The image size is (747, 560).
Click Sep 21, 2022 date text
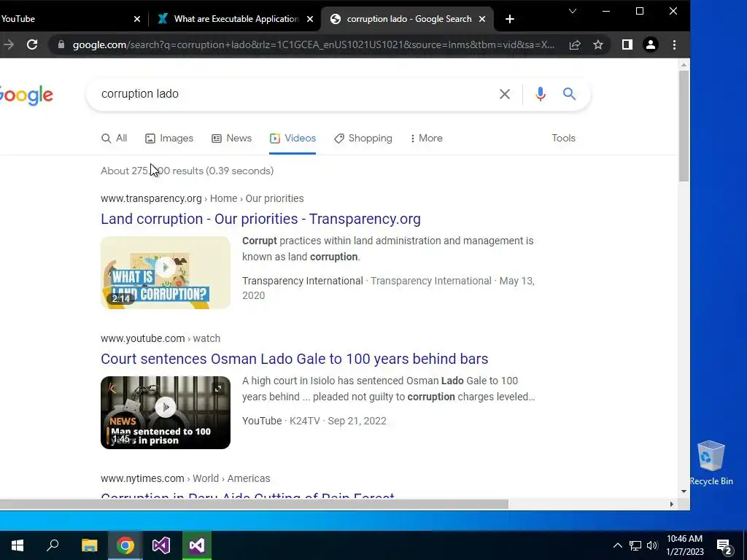click(357, 421)
